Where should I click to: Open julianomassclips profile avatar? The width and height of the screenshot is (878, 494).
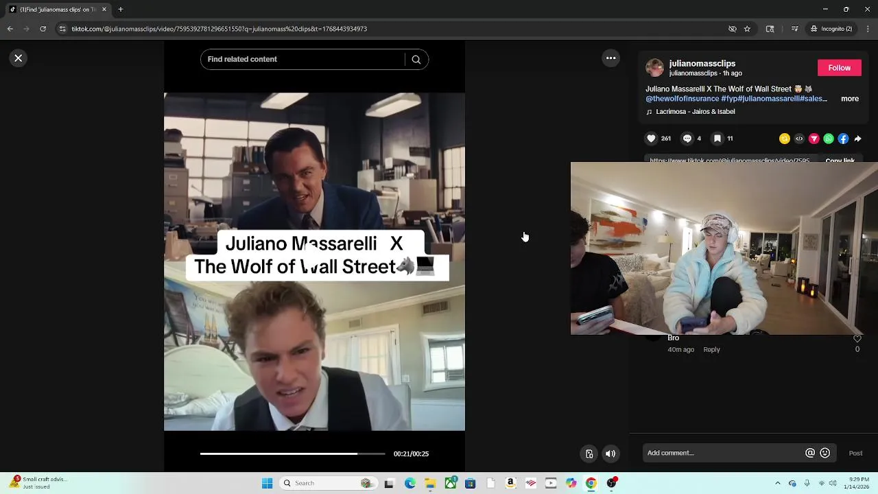click(x=655, y=67)
